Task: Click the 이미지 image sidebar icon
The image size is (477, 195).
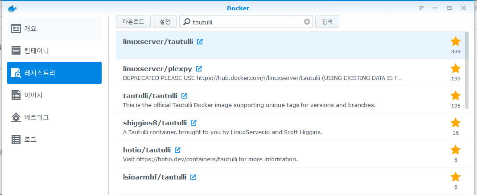Action: coord(16,95)
